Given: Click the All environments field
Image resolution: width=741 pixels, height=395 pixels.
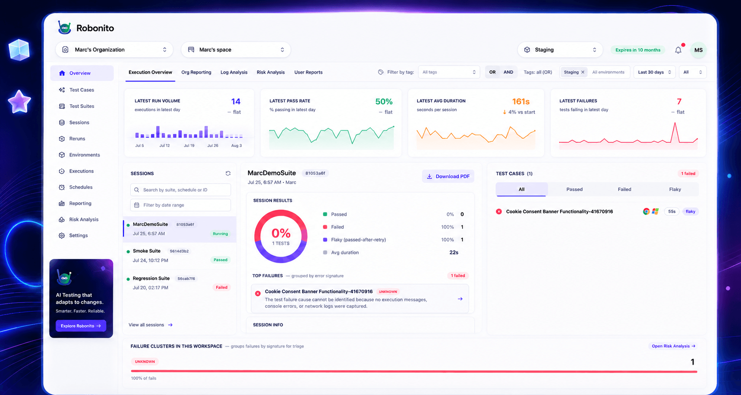Looking at the screenshot, I should (609, 72).
